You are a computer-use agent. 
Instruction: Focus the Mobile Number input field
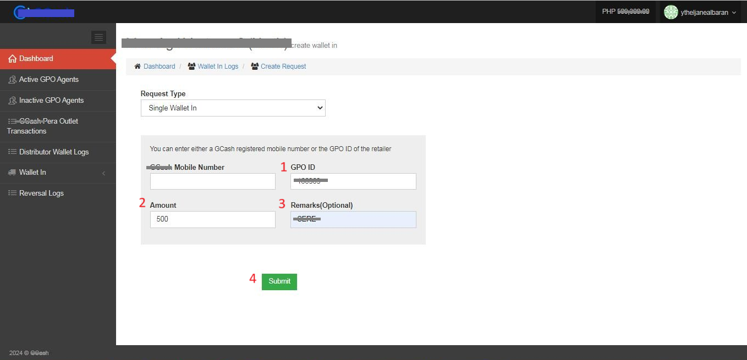212,181
